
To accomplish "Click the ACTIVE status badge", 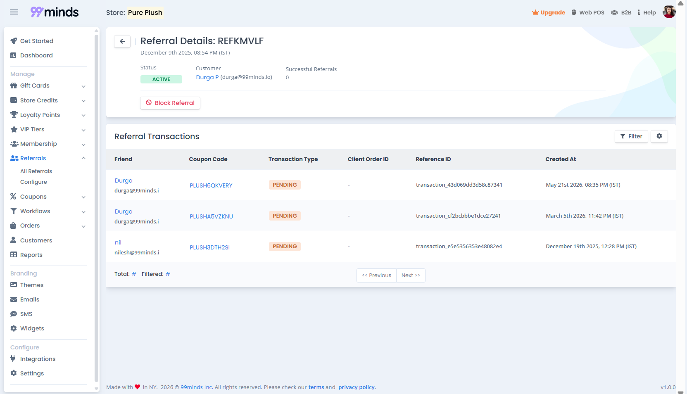I will pos(161,79).
